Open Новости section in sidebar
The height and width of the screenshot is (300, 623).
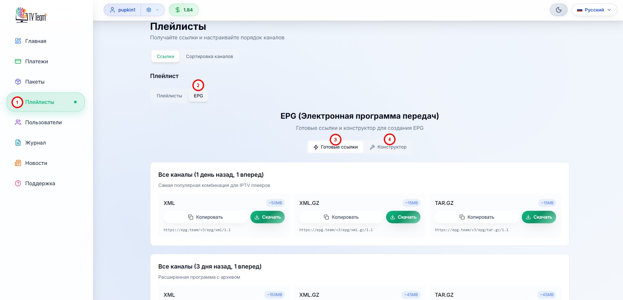click(x=36, y=163)
